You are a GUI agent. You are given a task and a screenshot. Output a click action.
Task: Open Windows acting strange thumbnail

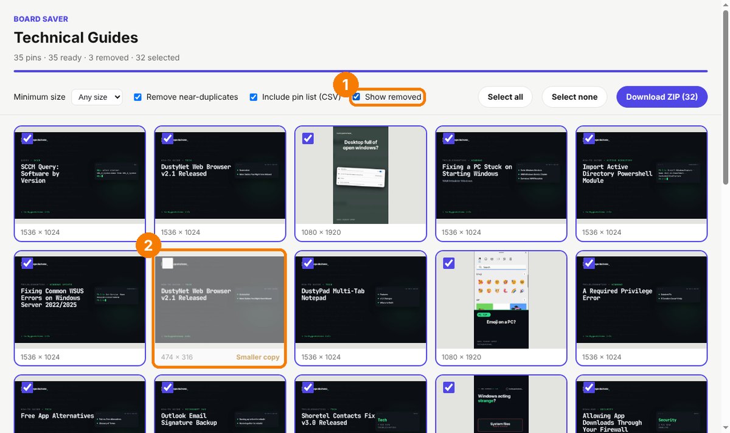coord(501,404)
